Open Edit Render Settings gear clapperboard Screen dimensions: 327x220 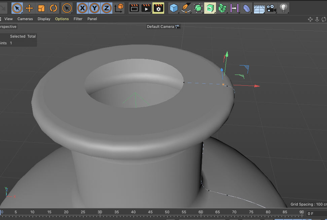point(158,8)
